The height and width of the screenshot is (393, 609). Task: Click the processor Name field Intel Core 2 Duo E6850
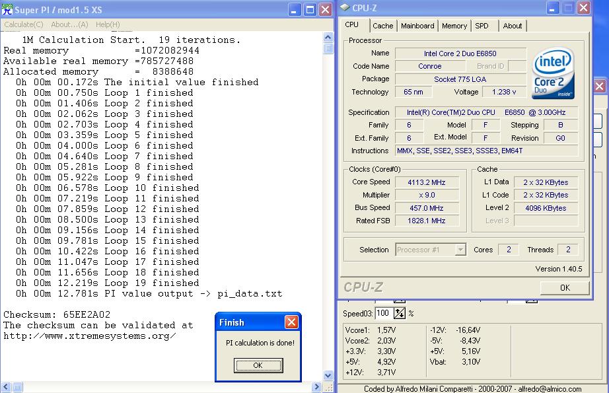click(460, 54)
